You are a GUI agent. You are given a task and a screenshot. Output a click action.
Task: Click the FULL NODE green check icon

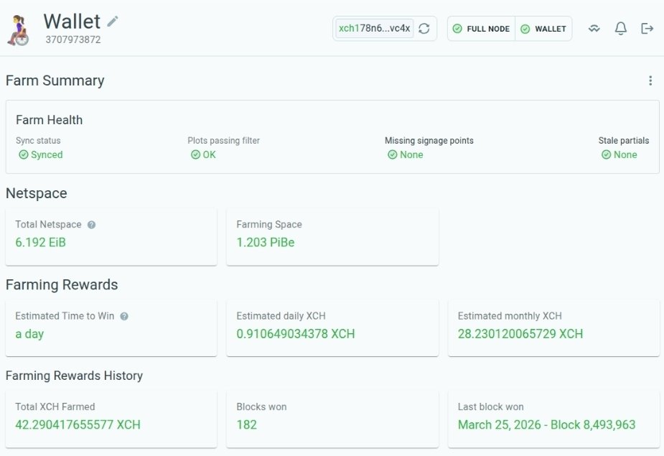[x=457, y=29]
